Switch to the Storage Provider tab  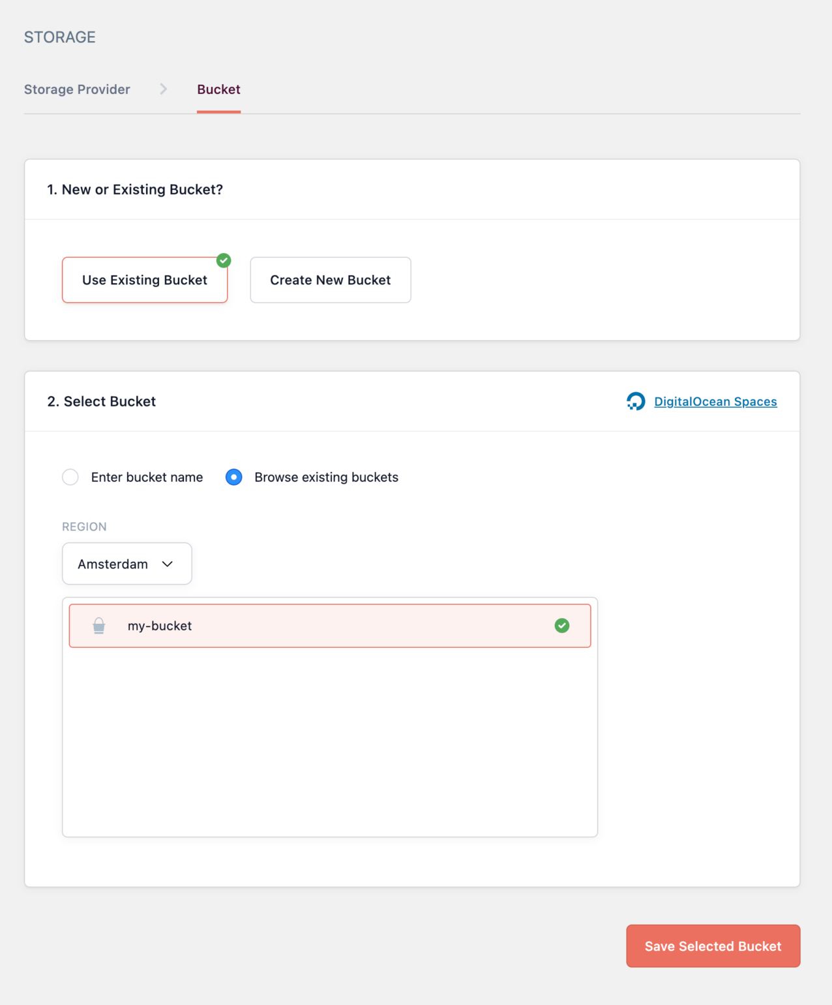tap(77, 89)
